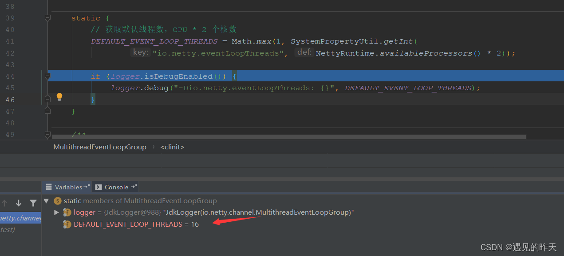The width and height of the screenshot is (564, 256).
Task: Click the field icon beside DEFAULT_EVENT_LOOP_THREADS
Action: [67, 224]
